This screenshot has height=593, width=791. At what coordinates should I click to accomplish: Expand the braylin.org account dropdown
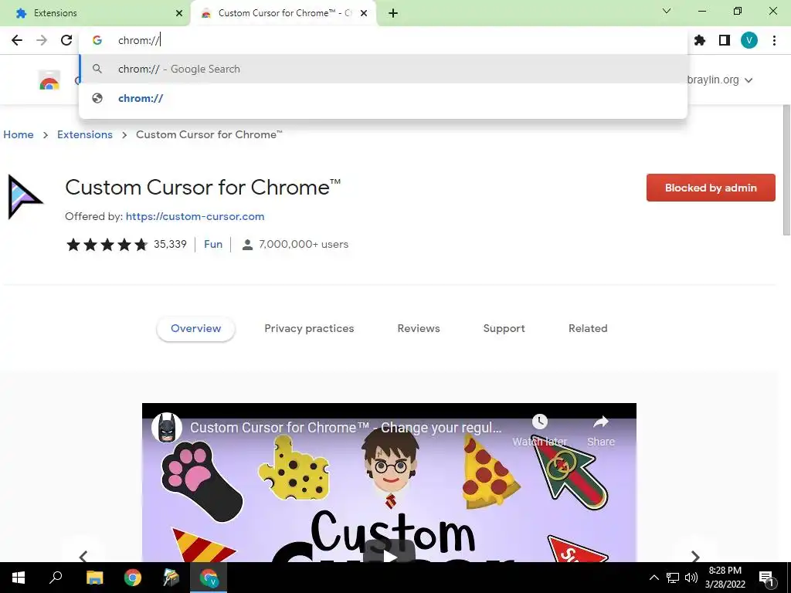click(720, 80)
